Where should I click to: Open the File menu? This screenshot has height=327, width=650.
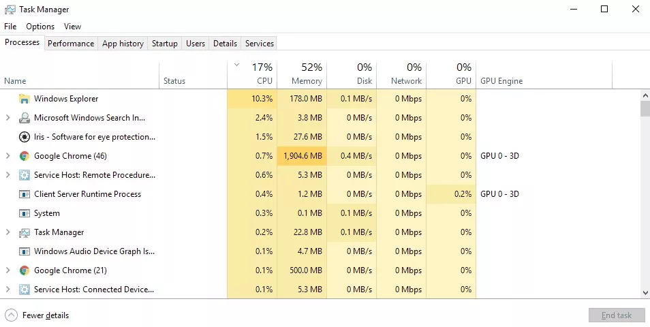[10, 27]
